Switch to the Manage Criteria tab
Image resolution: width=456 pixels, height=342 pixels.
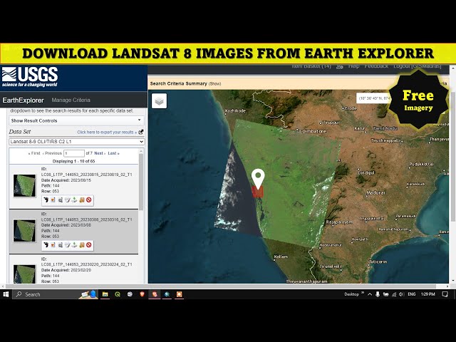71,100
